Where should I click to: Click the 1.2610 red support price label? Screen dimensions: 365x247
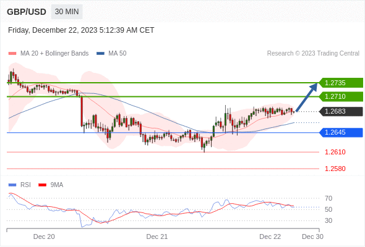(x=335, y=152)
